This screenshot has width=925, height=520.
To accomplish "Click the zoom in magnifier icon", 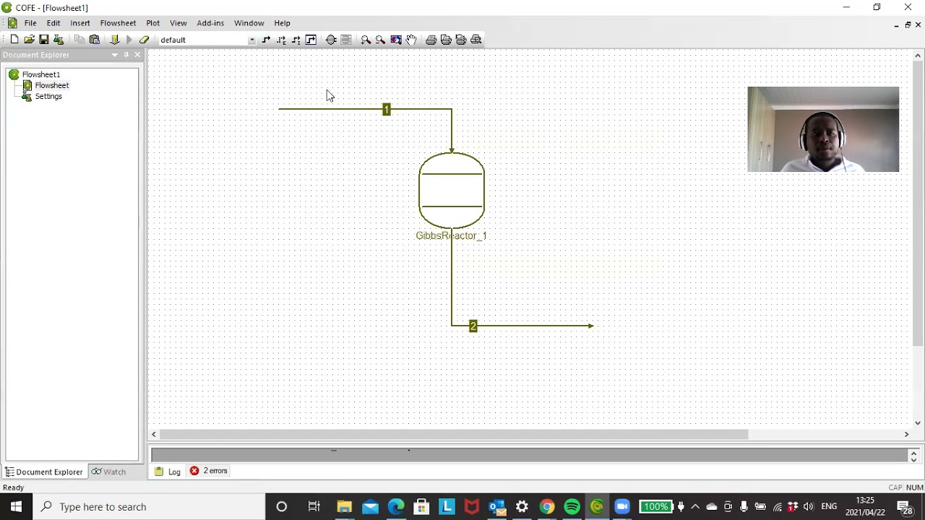I will [366, 40].
